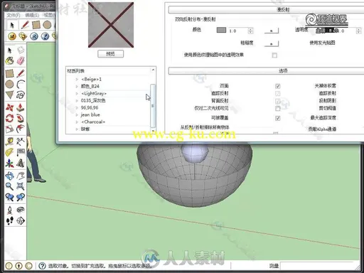Select the Look Around eye tool
Image resolution: width=364 pixels, height=273 pixels.
(x=21, y=210)
